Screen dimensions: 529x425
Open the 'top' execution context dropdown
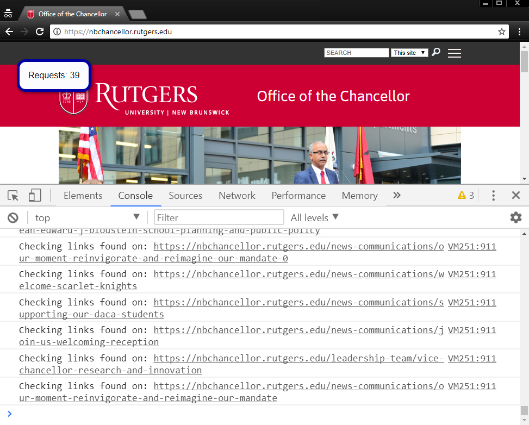(x=88, y=217)
